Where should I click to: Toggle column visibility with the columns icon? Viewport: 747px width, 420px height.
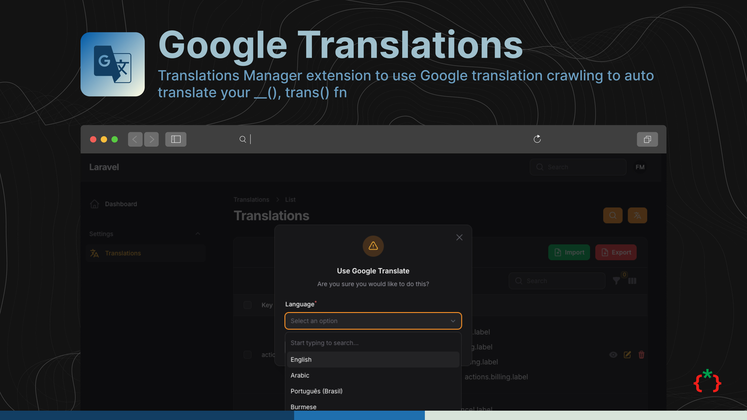tap(632, 281)
